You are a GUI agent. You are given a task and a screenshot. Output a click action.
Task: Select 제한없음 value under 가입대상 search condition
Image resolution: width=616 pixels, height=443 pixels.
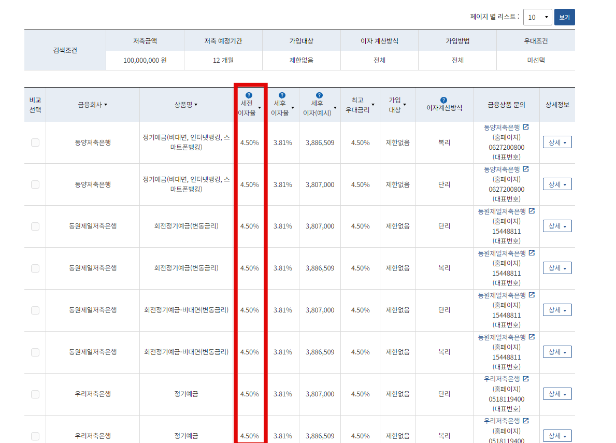(302, 61)
